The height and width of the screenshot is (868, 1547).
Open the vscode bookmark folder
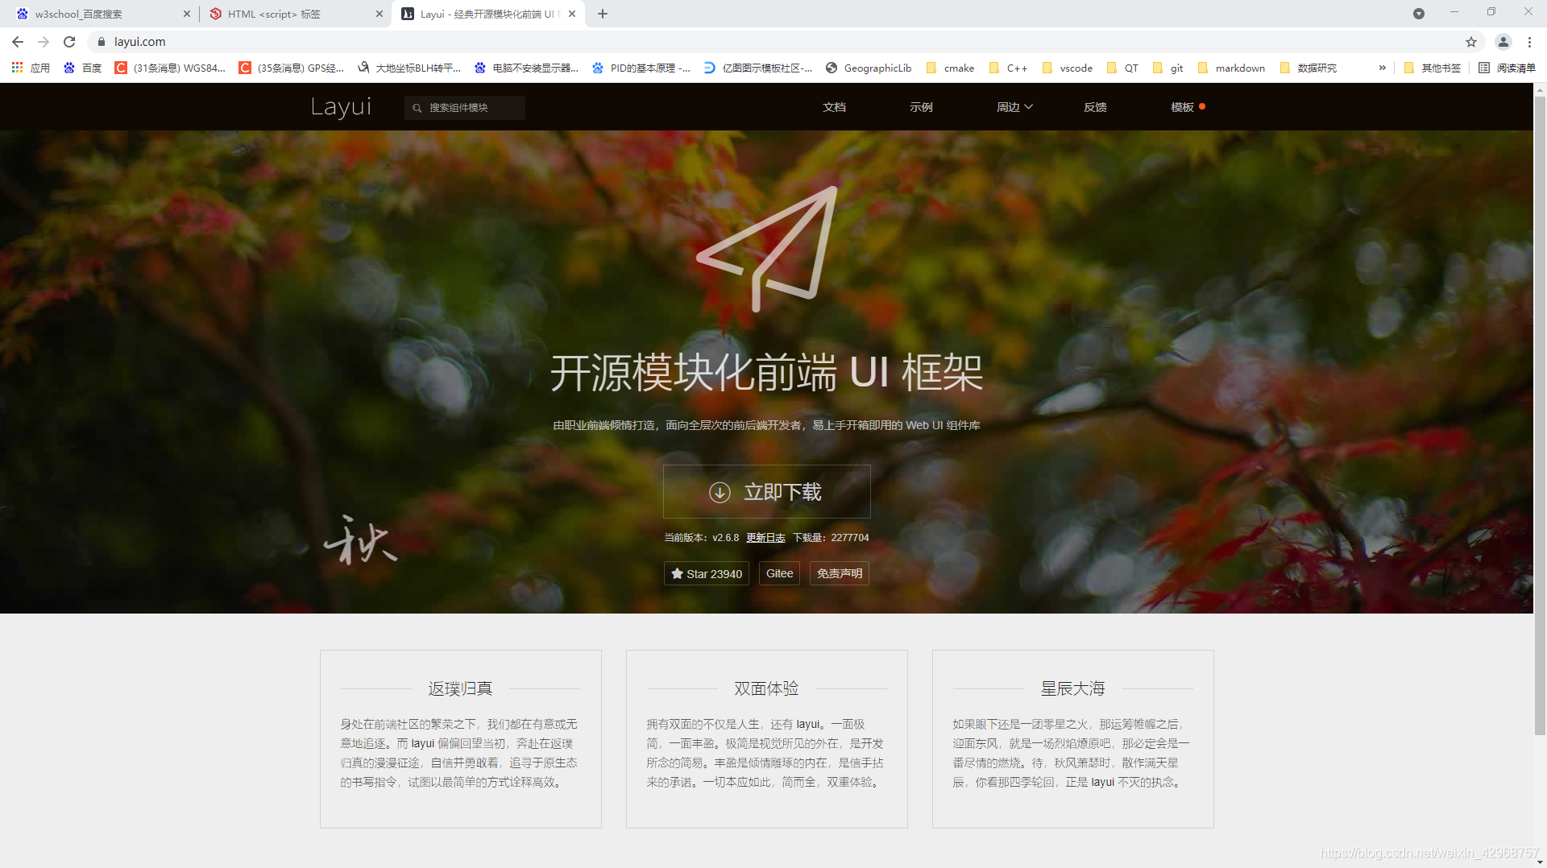pyautogui.click(x=1068, y=68)
